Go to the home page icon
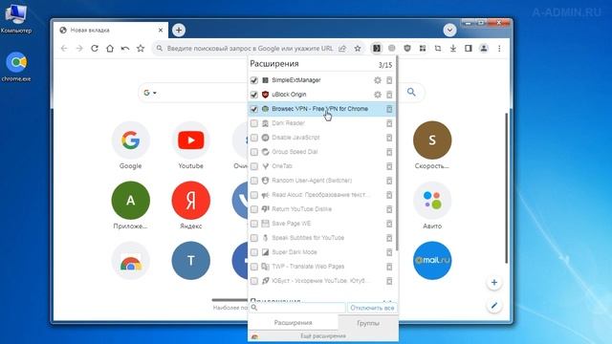612x344 pixels. 110,49
